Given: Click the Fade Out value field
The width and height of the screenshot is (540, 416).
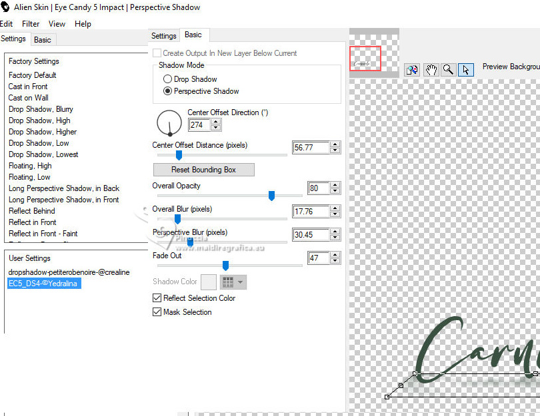Looking at the screenshot, I should point(319,258).
